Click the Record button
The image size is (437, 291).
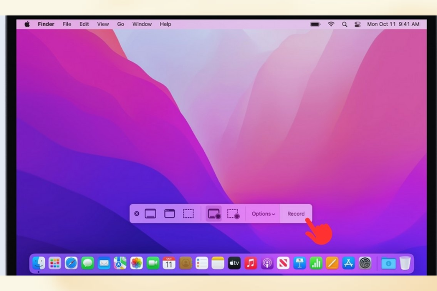[296, 213]
